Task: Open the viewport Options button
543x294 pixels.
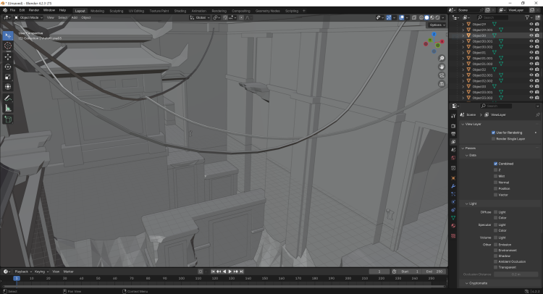Action: click(x=435, y=25)
